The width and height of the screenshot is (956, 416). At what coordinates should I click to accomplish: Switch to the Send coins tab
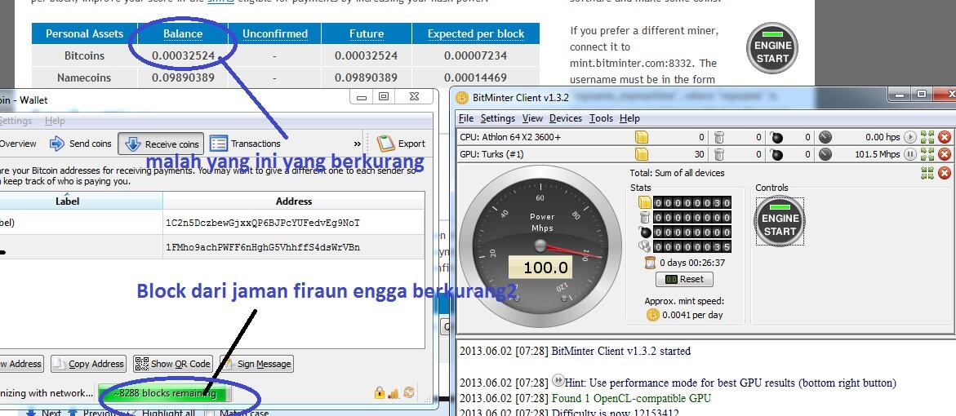[x=81, y=144]
